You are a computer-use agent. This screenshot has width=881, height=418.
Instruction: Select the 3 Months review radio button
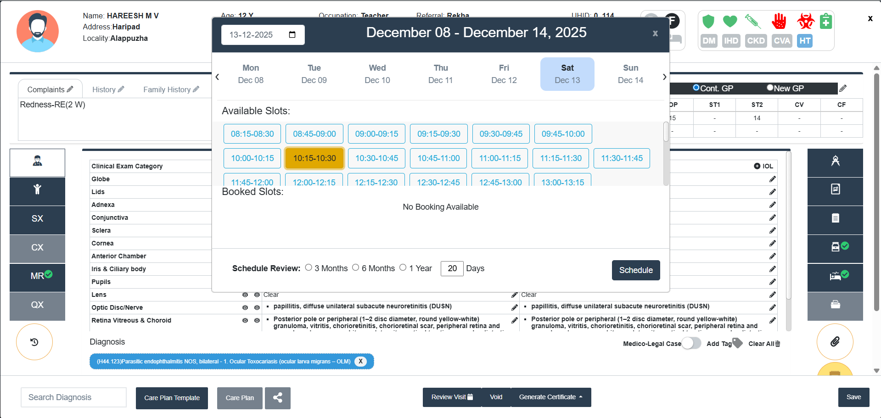(309, 268)
